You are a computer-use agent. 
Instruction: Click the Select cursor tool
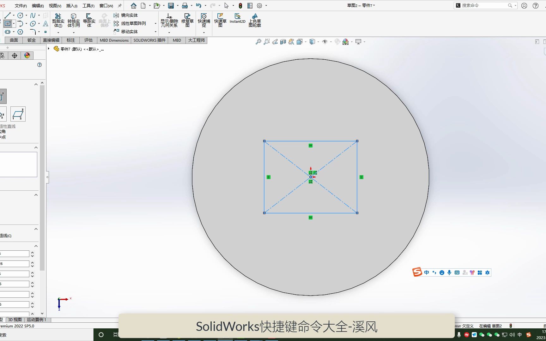click(x=226, y=6)
